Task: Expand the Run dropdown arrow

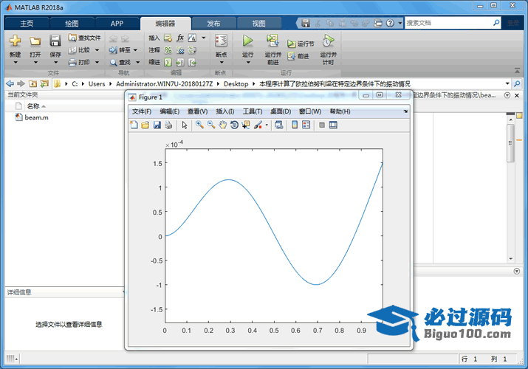Action: [x=248, y=63]
